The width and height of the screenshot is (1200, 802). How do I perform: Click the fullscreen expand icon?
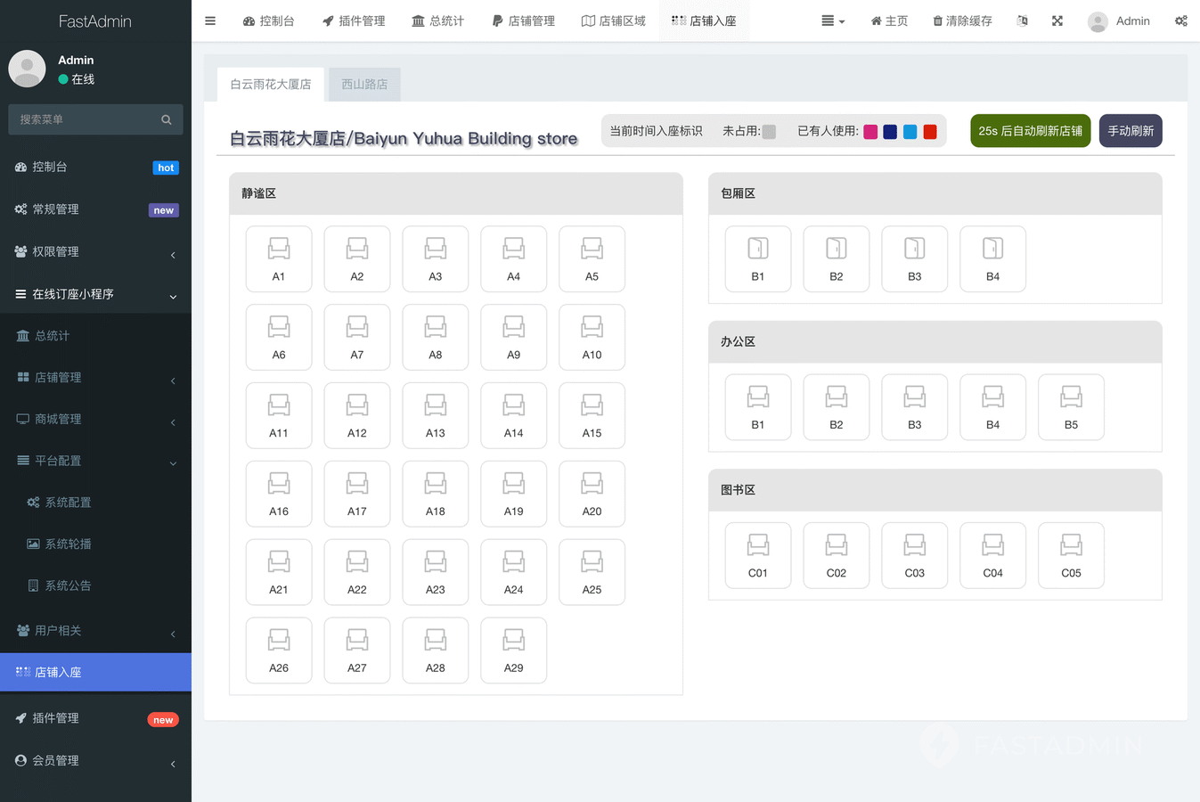click(1057, 20)
